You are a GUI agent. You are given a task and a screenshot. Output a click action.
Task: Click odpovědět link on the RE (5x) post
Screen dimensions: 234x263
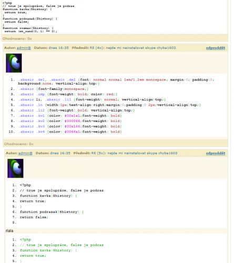[x=216, y=153]
